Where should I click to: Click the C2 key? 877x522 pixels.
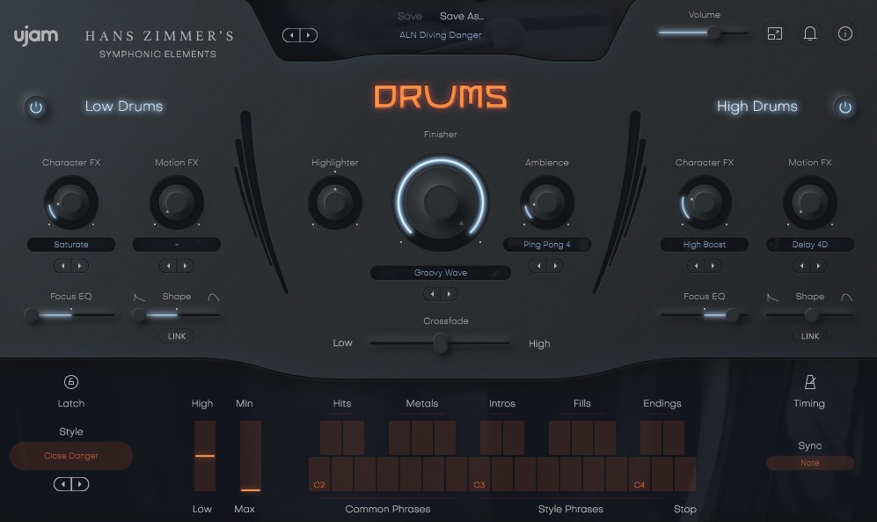[x=319, y=474]
